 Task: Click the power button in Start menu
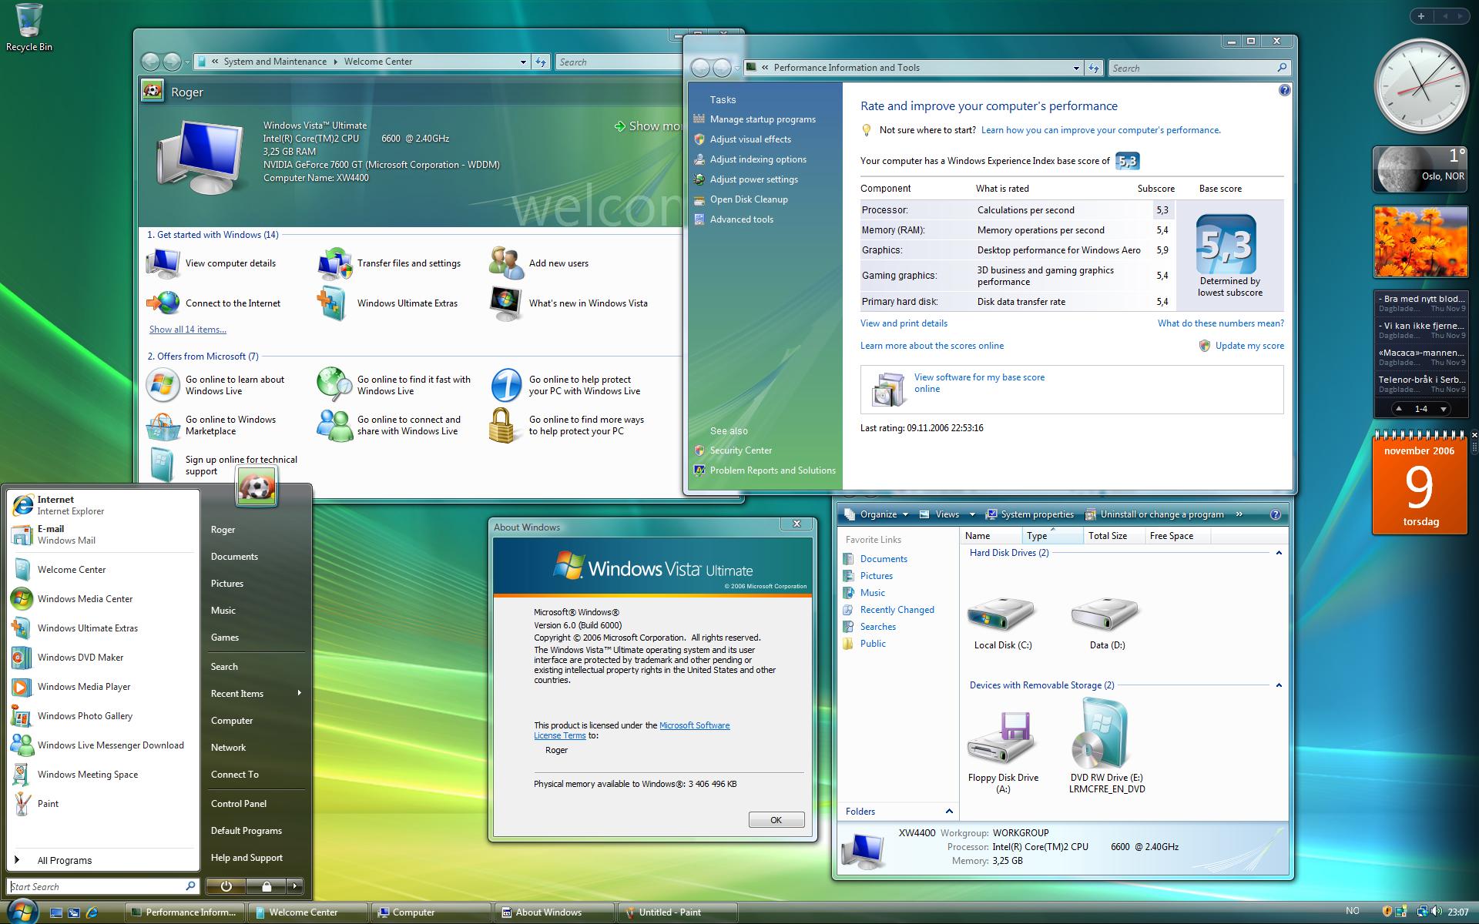click(x=226, y=886)
